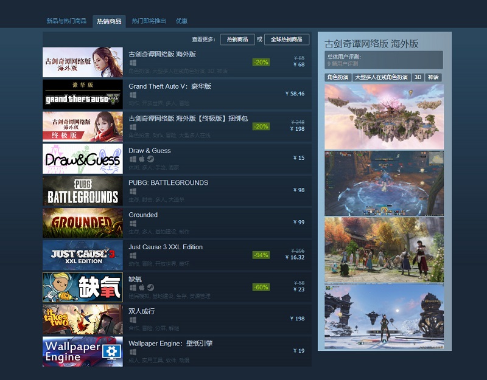Image resolution: width=487 pixels, height=380 pixels.
Task: Click PUBG: BATTLEGROUNDS title text
Action: (x=169, y=183)
